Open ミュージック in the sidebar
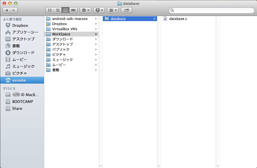Viewport: 257px width, 168px height. [22, 66]
